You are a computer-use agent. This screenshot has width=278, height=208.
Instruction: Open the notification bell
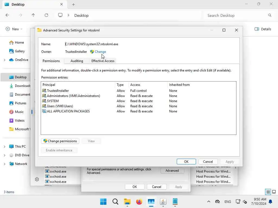(x=271, y=201)
